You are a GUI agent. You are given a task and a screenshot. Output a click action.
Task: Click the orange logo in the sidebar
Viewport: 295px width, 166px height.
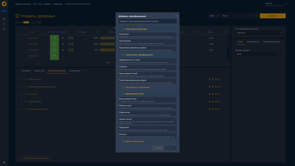pos(4,4)
